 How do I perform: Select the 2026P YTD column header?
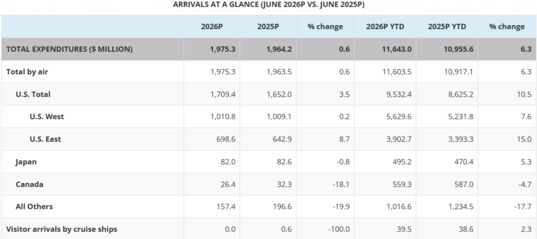coord(385,27)
